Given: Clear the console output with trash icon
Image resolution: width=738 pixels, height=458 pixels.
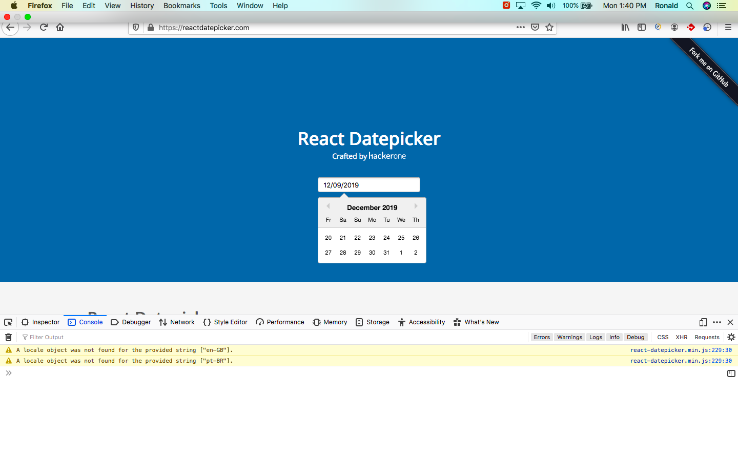Looking at the screenshot, I should (x=8, y=337).
